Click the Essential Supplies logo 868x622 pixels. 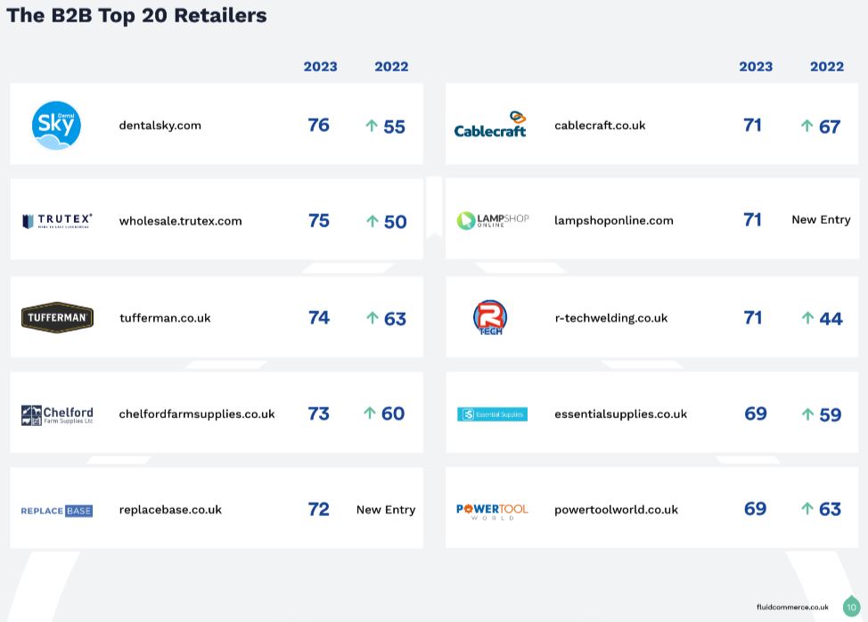(x=492, y=414)
